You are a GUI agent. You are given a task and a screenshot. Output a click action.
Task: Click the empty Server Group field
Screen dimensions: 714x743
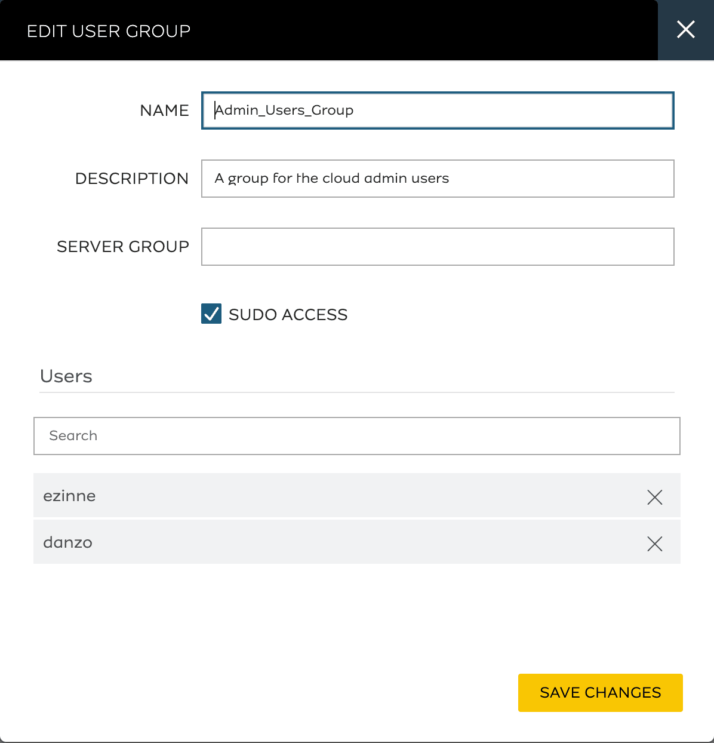[x=438, y=247]
